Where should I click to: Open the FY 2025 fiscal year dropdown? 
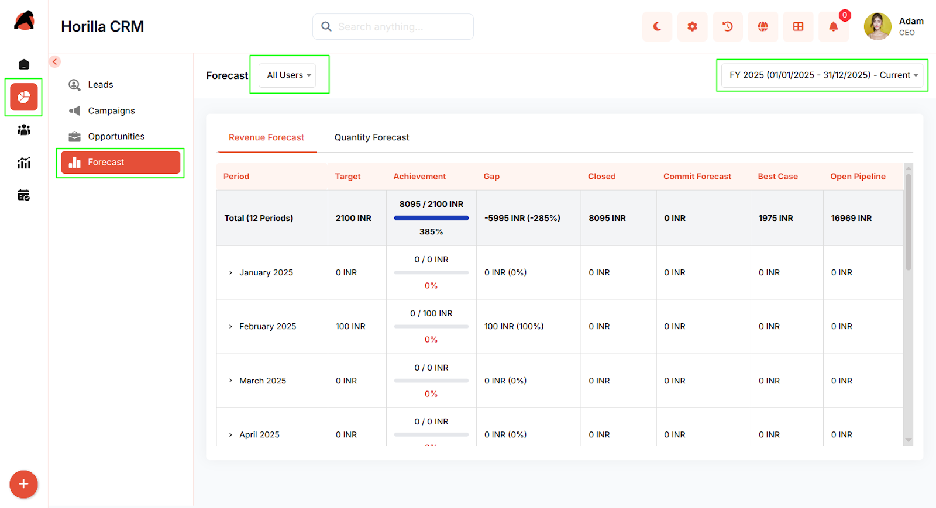(822, 75)
